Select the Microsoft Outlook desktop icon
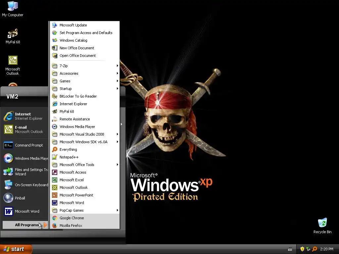The width and height of the screenshot is (339, 254). point(13,65)
